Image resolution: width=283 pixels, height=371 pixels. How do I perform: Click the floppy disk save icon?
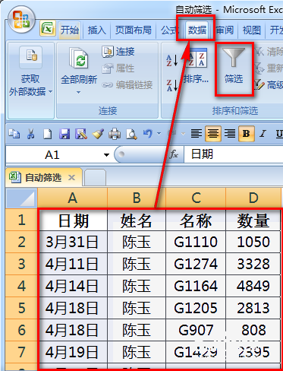tap(64, 134)
